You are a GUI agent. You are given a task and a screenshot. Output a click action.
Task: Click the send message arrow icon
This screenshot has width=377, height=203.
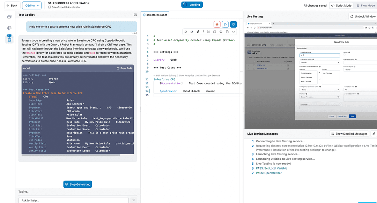click(x=133, y=200)
